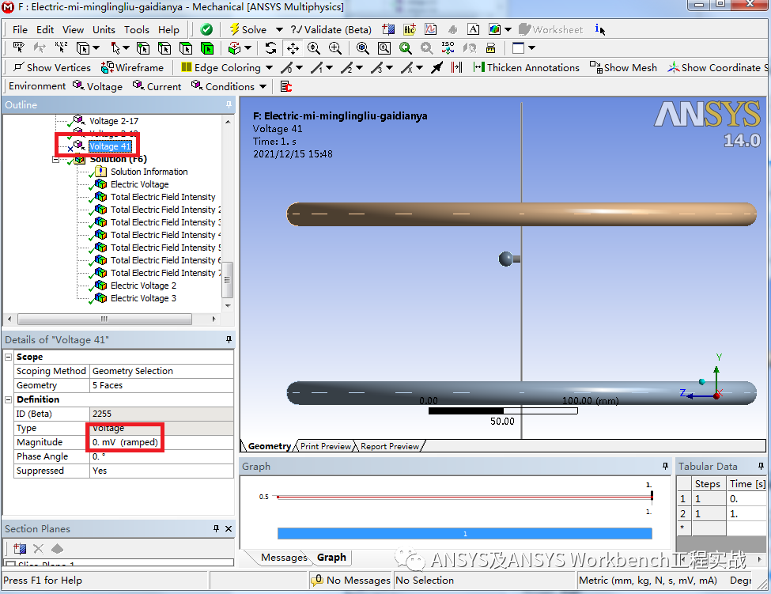771x594 pixels.
Task: Select the Edge selection filter
Action: pos(164,48)
